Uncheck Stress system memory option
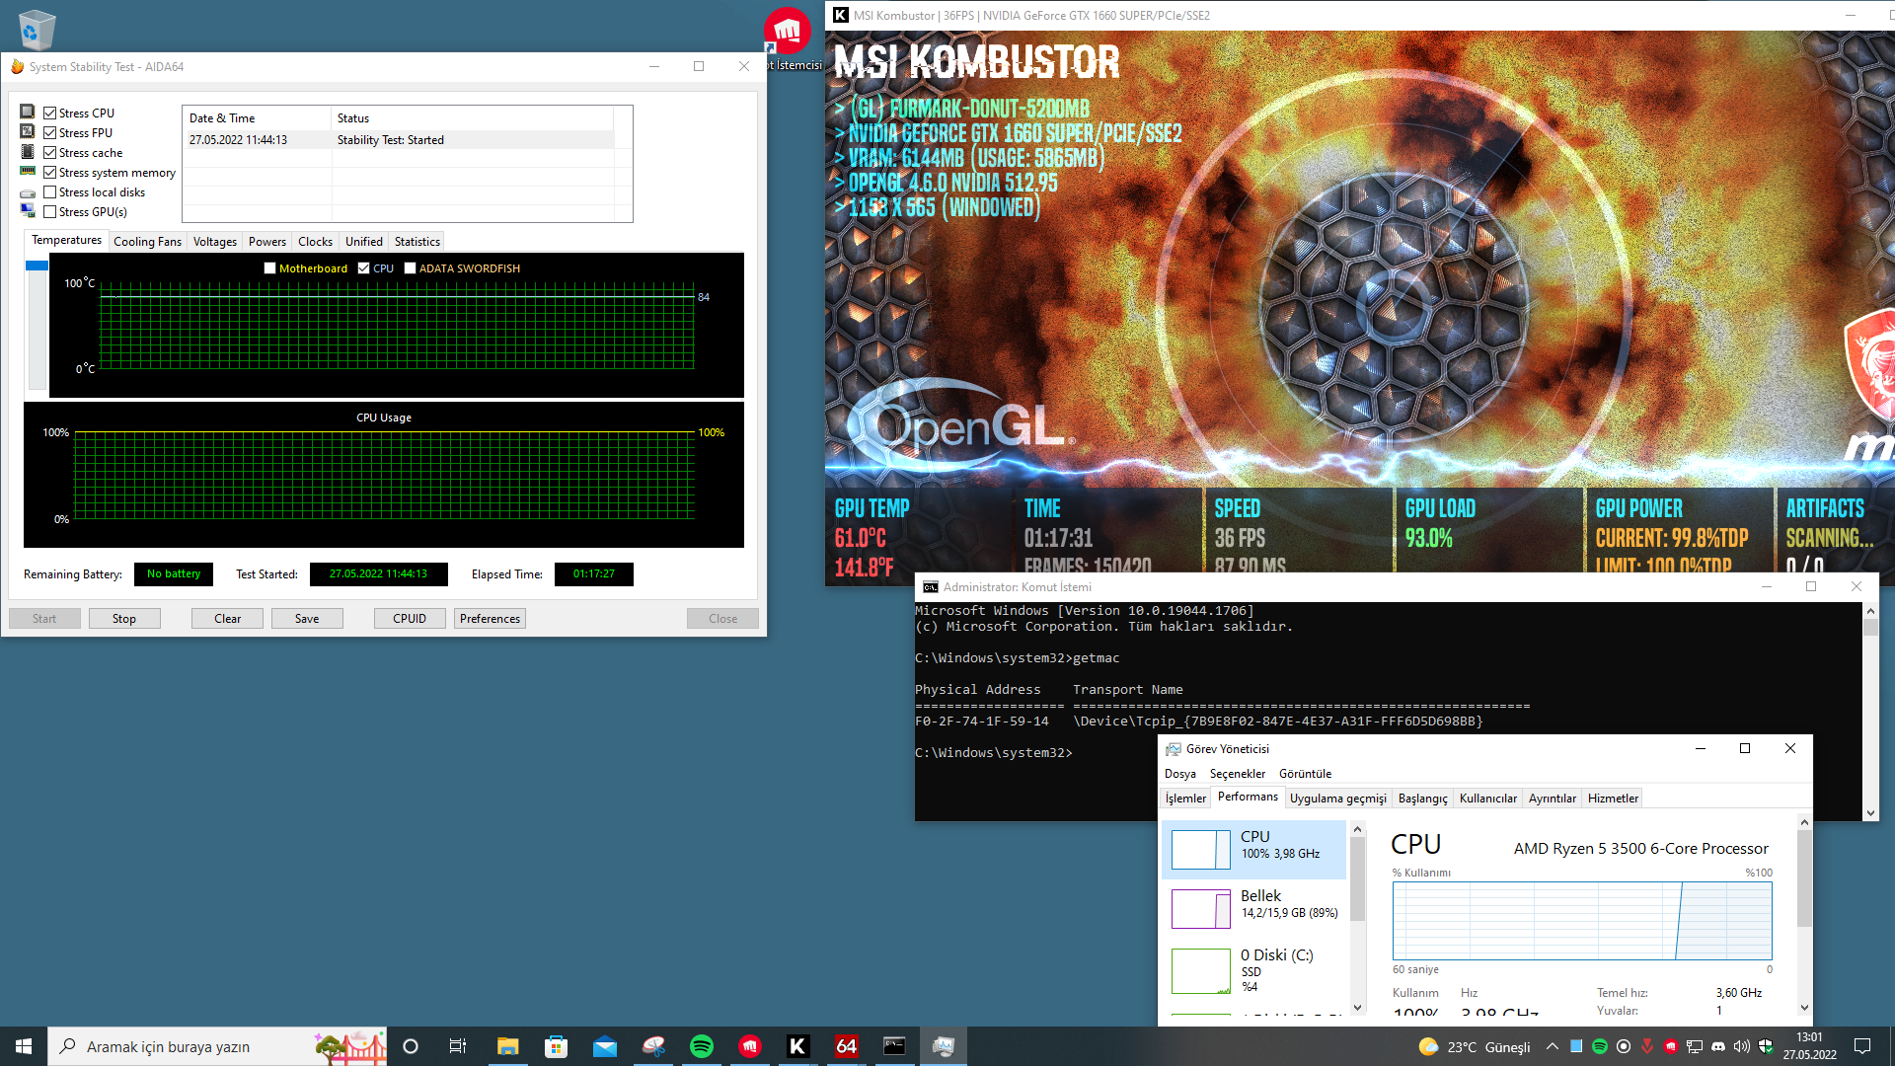The width and height of the screenshot is (1895, 1066). pyautogui.click(x=49, y=173)
